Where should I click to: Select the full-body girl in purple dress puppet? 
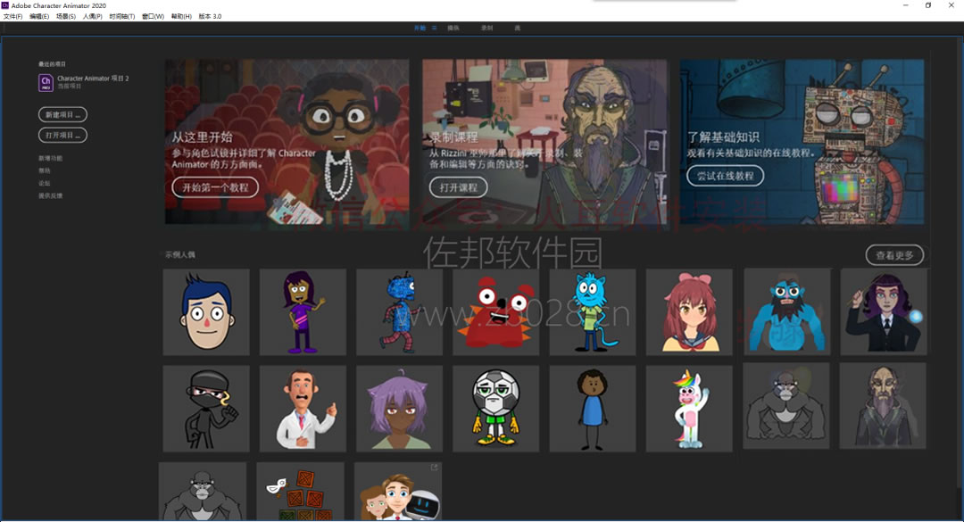point(303,311)
